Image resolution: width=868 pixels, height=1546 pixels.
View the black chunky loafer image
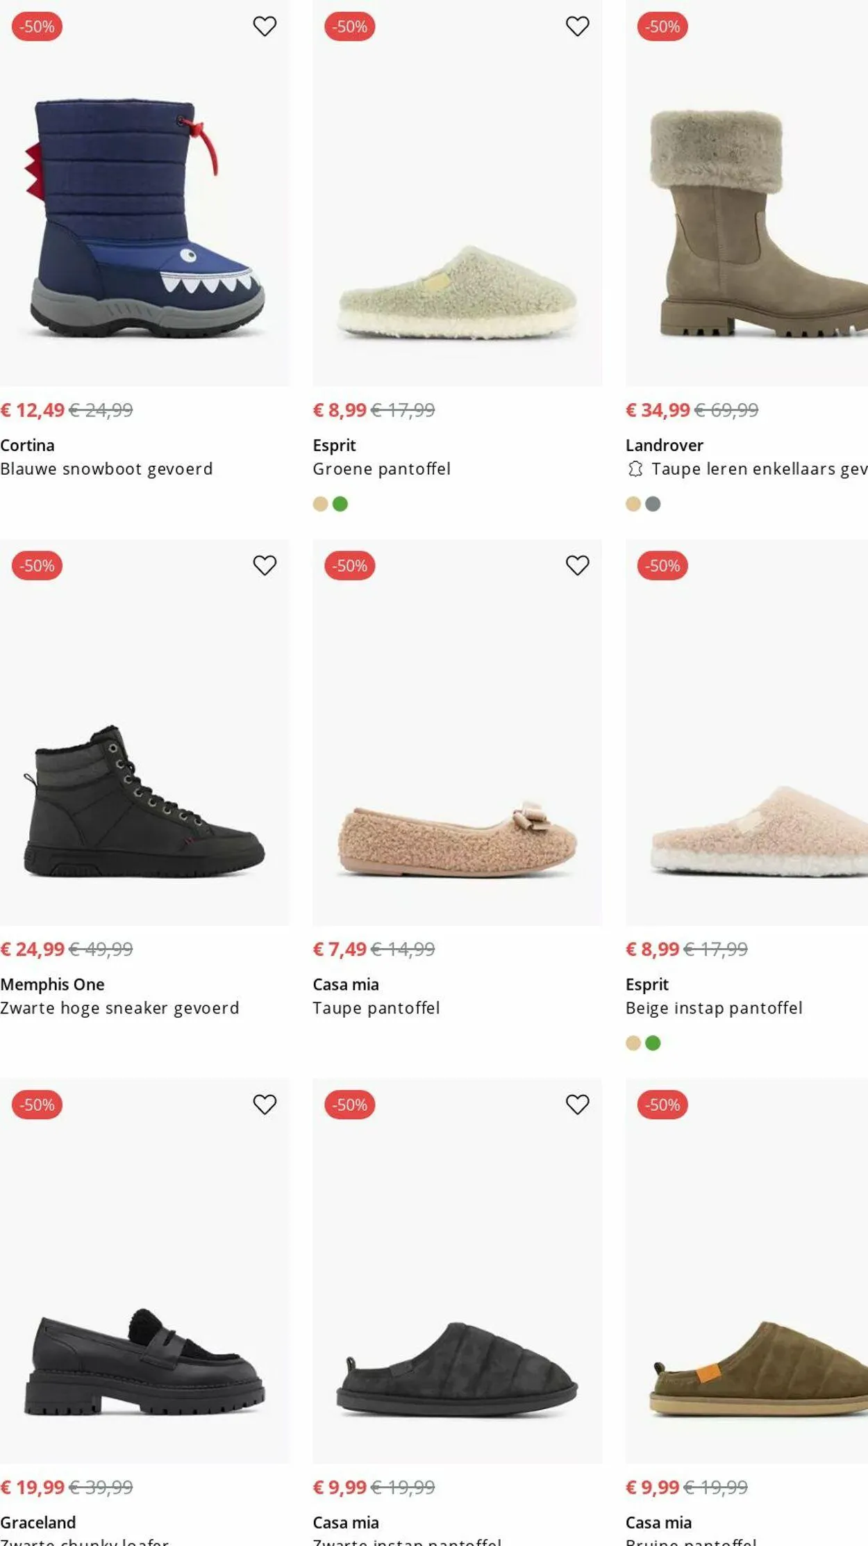point(144,1362)
